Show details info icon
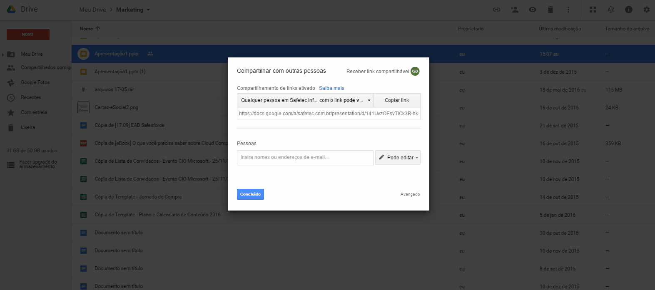The image size is (655, 290). (629, 10)
